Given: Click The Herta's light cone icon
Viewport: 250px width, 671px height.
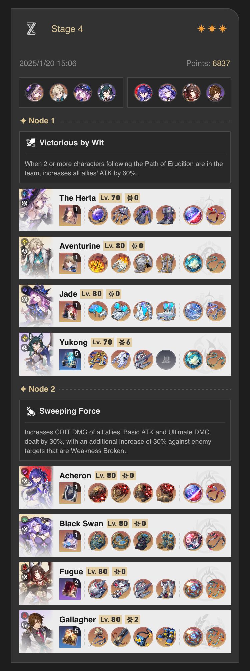Looking at the screenshot, I should pyautogui.click(x=70, y=215).
